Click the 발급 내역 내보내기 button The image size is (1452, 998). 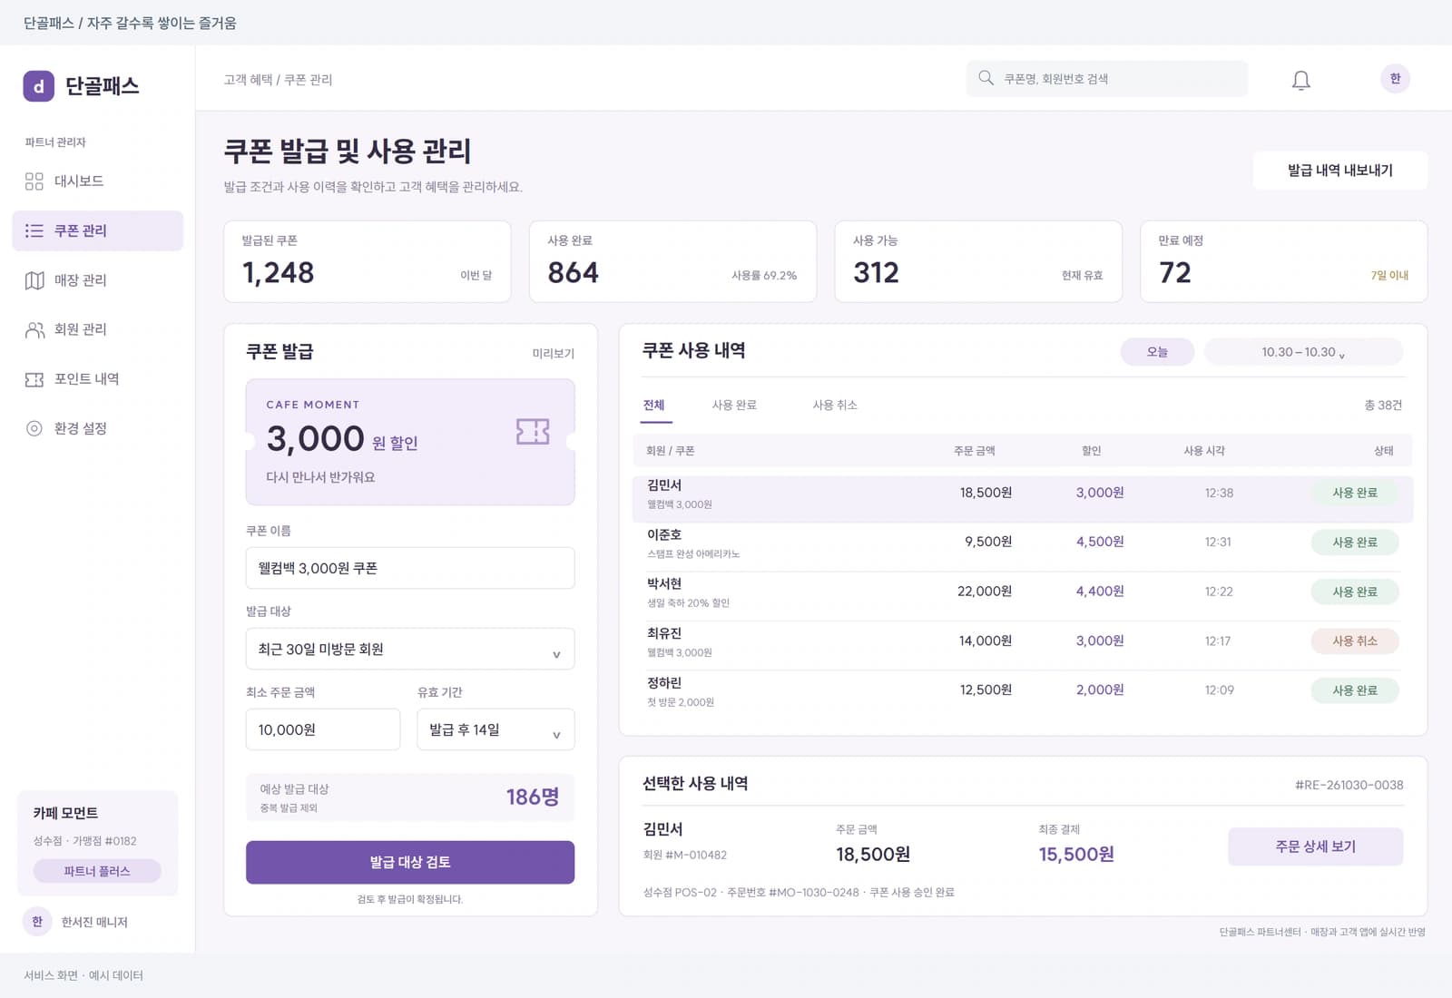point(1340,171)
